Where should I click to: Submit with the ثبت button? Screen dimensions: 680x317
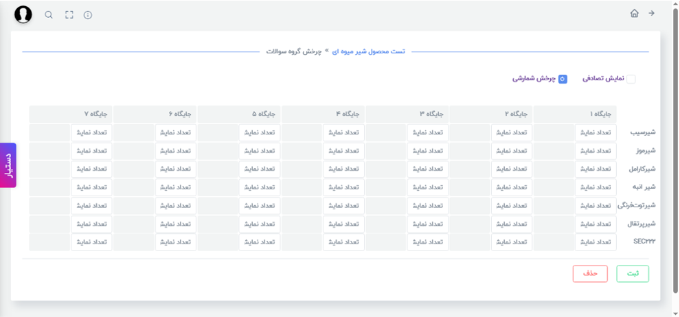[633, 274]
